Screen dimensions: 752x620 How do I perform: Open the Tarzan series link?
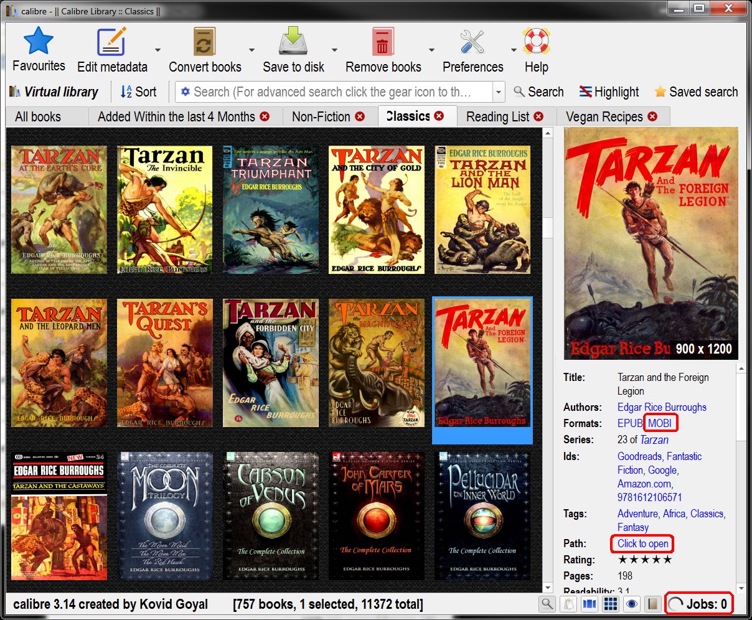click(654, 439)
